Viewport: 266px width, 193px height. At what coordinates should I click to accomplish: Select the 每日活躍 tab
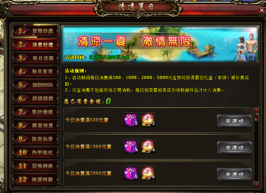pyautogui.click(x=35, y=58)
